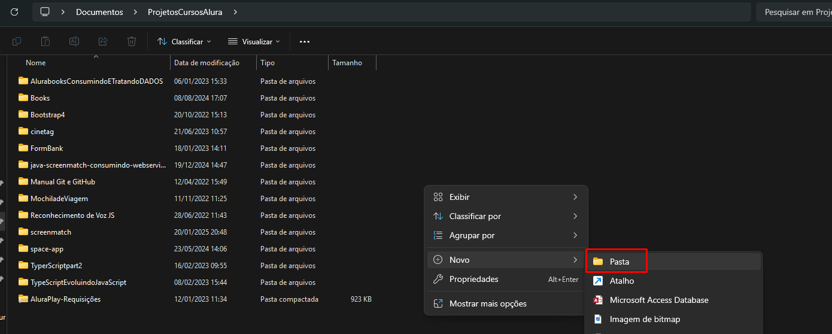Choose Microsoft Access Database in submenu
832x334 pixels.
tap(673, 300)
